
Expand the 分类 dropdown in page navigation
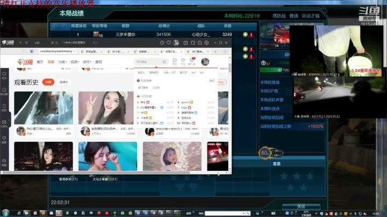click(62, 62)
